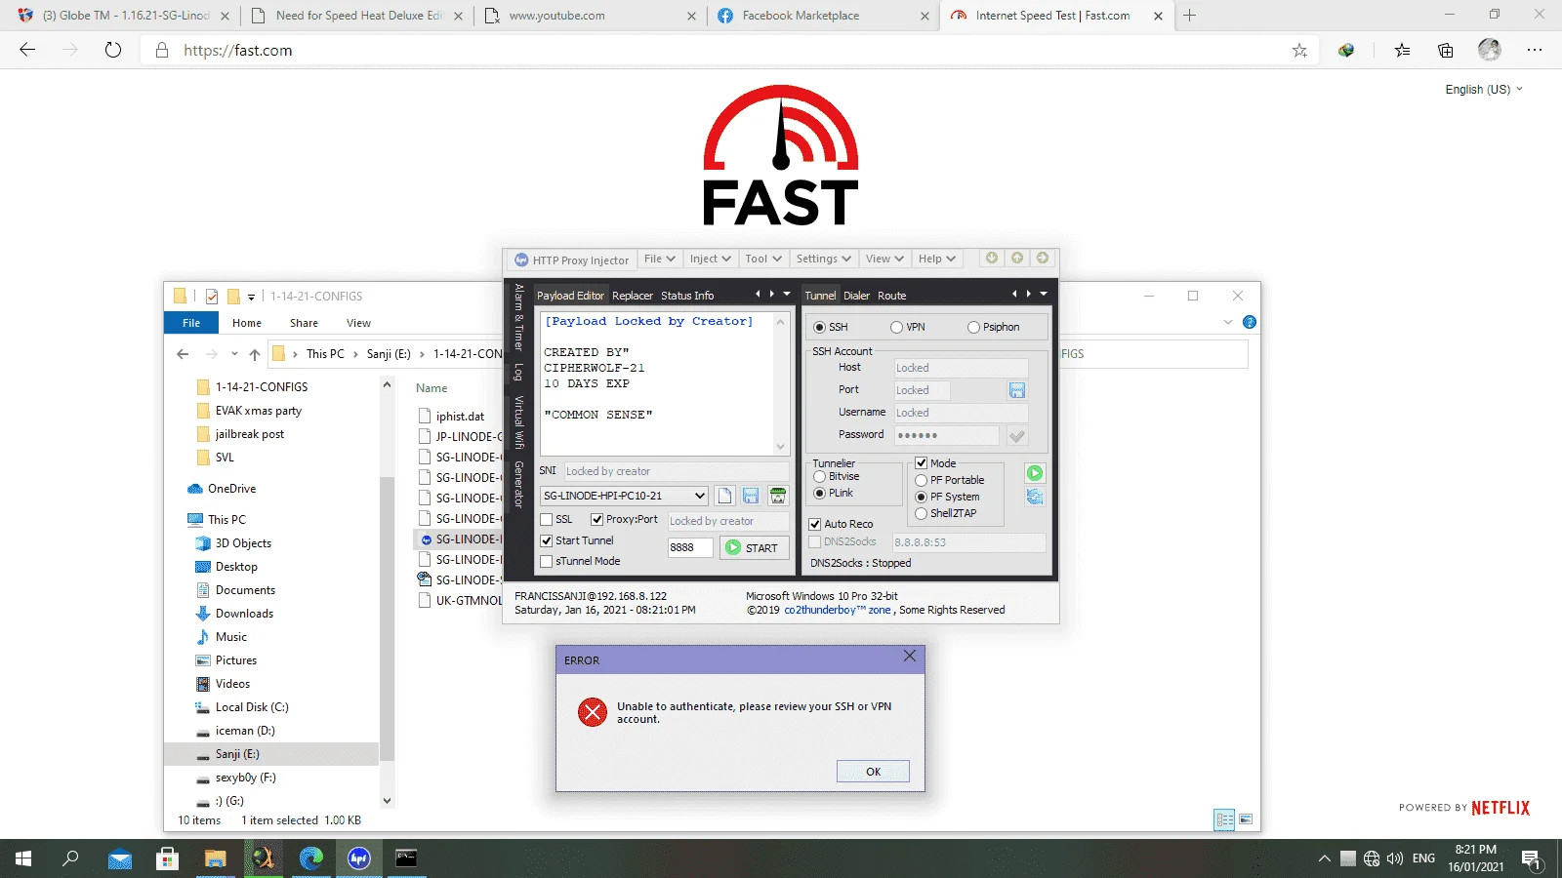The image size is (1562, 878).
Task: Open Edge settings and more menu
Action: (1535, 51)
